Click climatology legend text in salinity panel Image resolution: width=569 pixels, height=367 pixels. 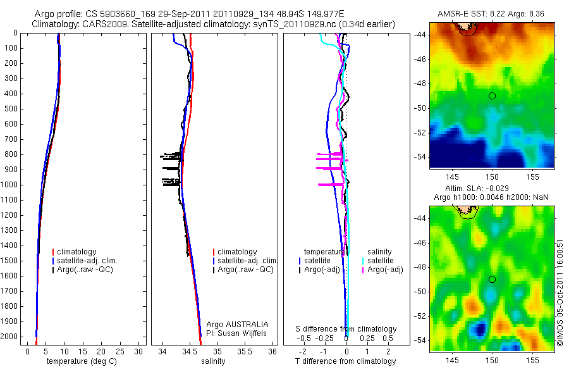point(237,252)
